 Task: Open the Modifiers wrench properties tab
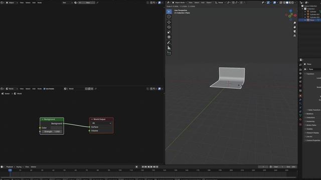pyautogui.click(x=300, y=99)
